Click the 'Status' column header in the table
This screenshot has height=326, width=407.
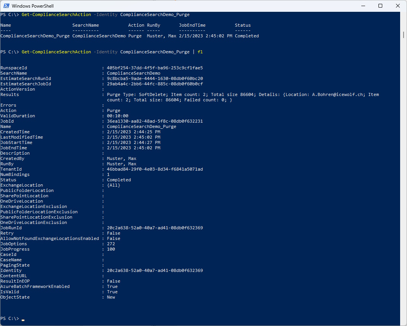click(243, 25)
